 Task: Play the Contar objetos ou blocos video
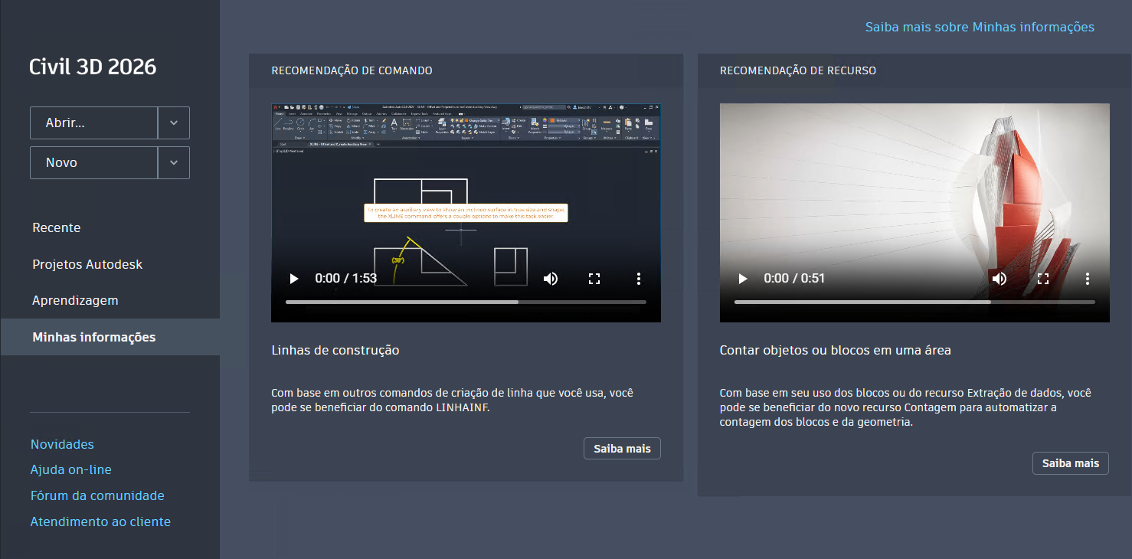pos(742,279)
